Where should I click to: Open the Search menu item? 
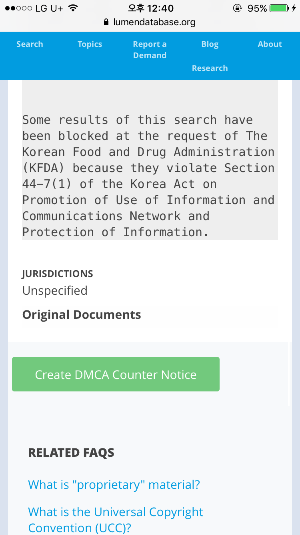point(30,44)
